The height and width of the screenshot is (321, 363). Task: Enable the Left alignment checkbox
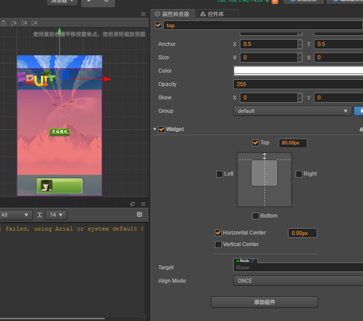tap(219, 174)
